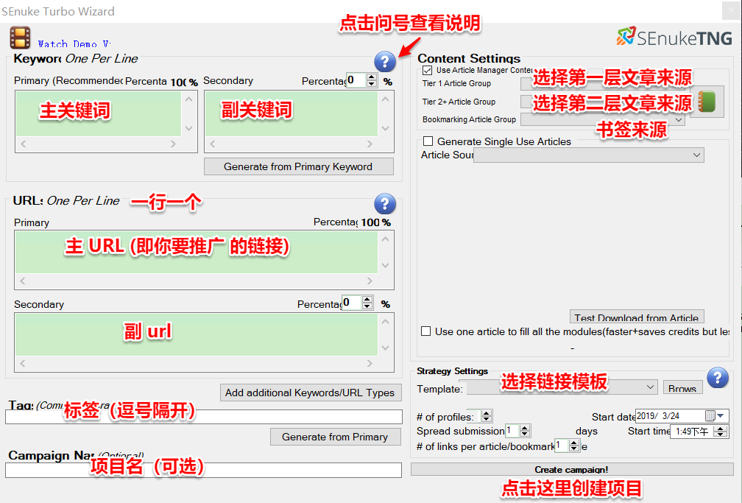Open the Keywords section help question mark

pos(385,62)
